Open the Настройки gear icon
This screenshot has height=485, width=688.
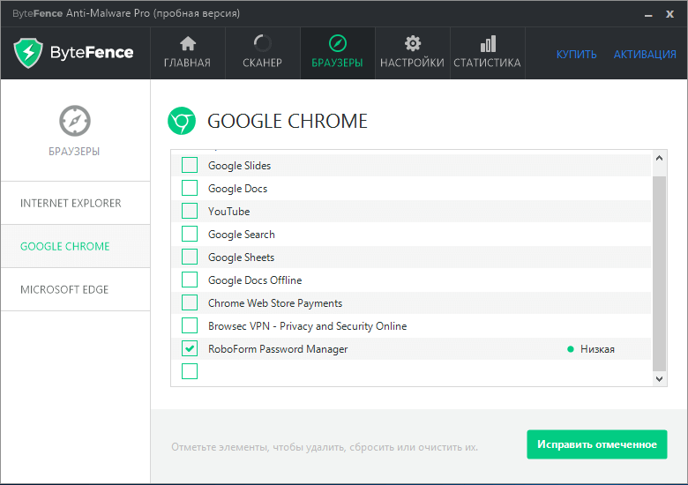pyautogui.click(x=412, y=44)
